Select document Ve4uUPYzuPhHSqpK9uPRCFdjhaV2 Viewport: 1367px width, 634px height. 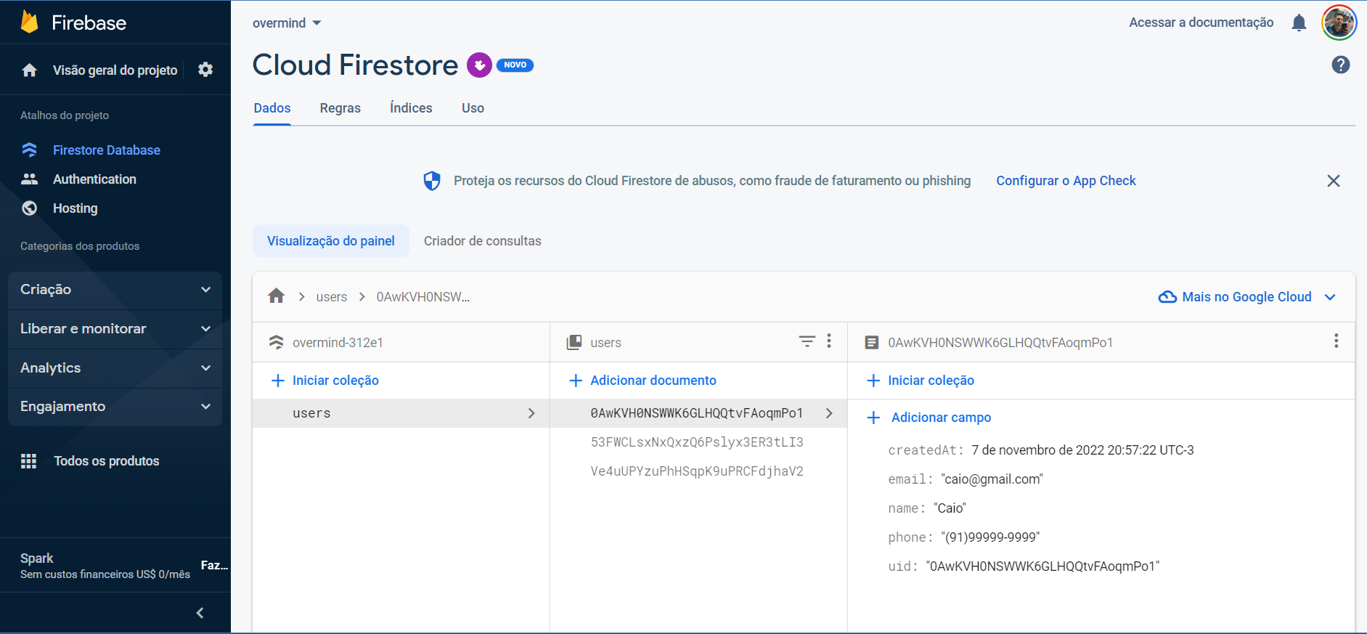click(x=697, y=471)
